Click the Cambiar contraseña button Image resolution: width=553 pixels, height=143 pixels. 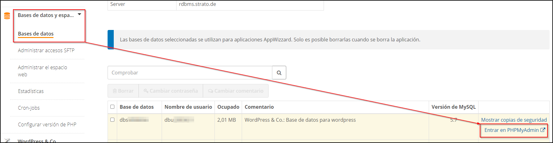(x=171, y=91)
